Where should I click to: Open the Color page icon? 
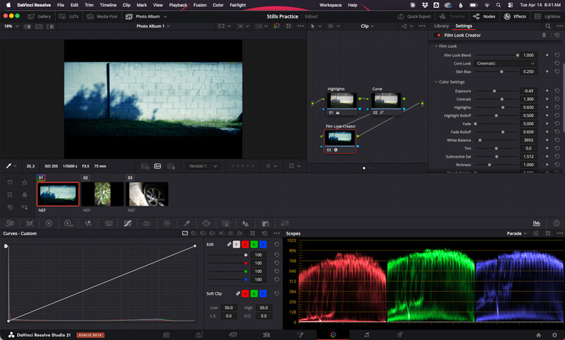coord(333,335)
